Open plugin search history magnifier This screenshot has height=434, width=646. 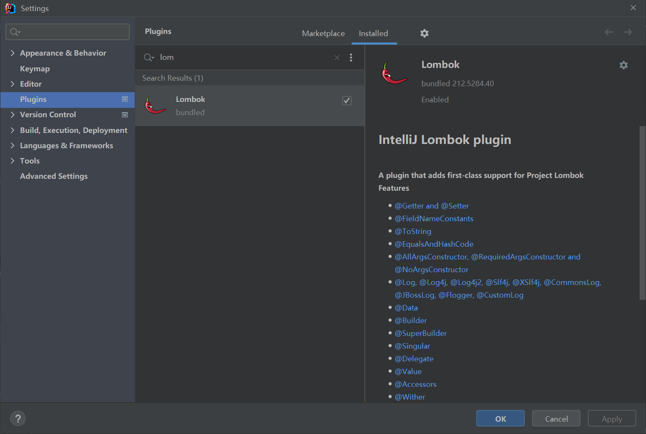149,57
